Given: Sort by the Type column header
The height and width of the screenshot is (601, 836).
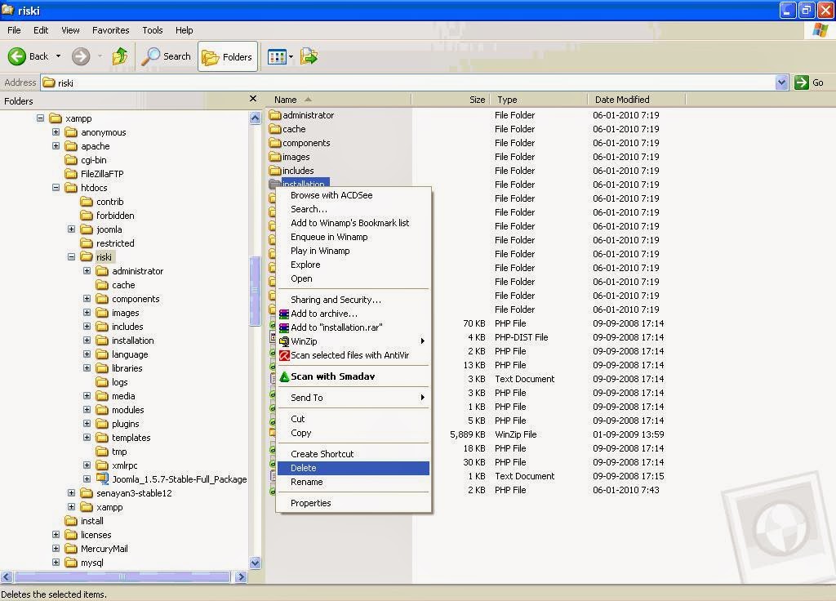Looking at the screenshot, I should (x=539, y=100).
